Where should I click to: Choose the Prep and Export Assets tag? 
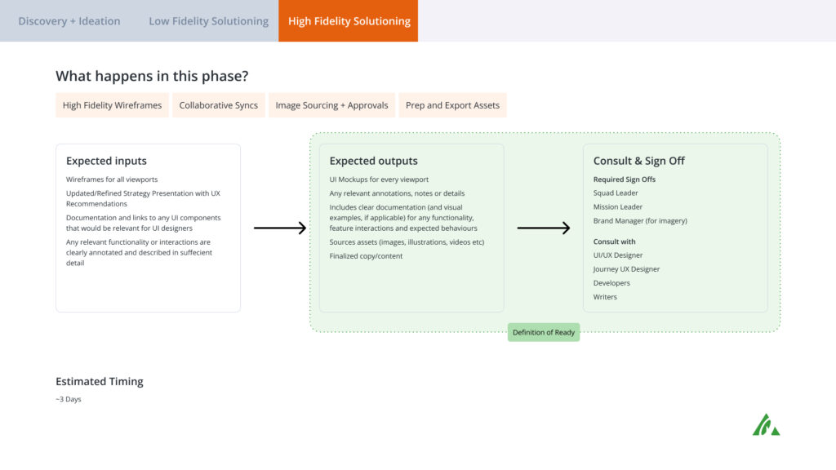coord(452,105)
